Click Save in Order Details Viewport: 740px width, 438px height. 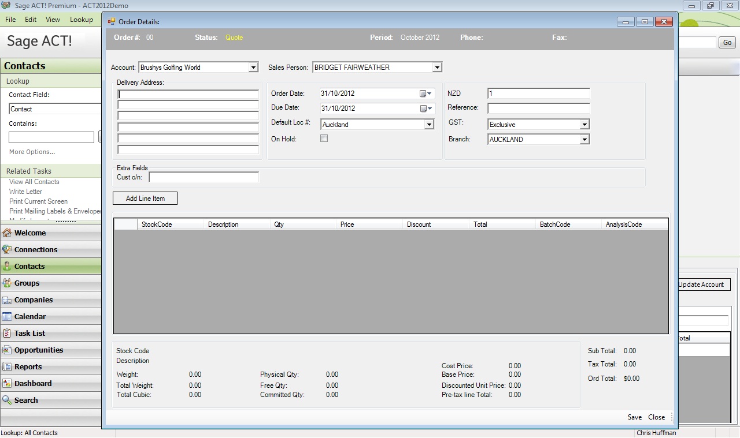[x=635, y=417]
